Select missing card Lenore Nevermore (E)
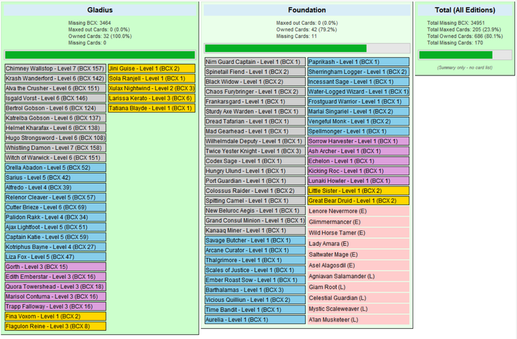The width and height of the screenshot is (517, 339). [x=358, y=211]
